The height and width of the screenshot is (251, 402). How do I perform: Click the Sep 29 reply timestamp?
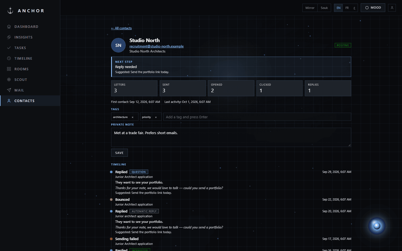[x=337, y=172]
